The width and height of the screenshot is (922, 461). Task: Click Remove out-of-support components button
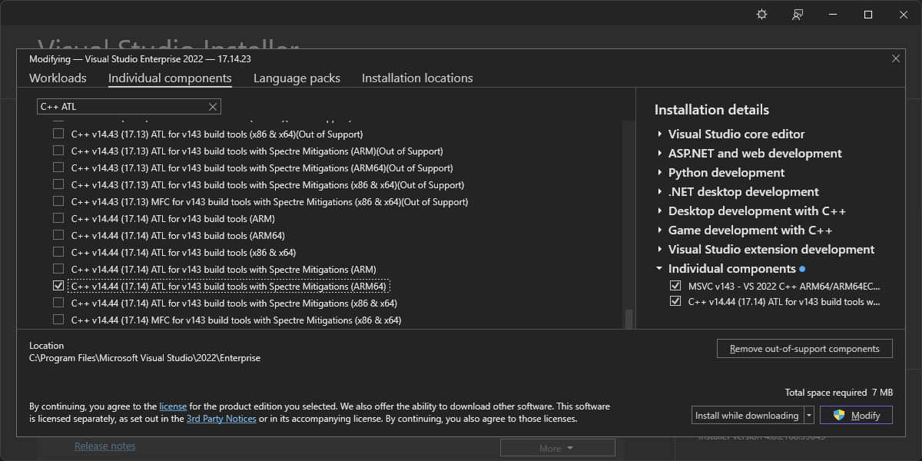coord(804,349)
